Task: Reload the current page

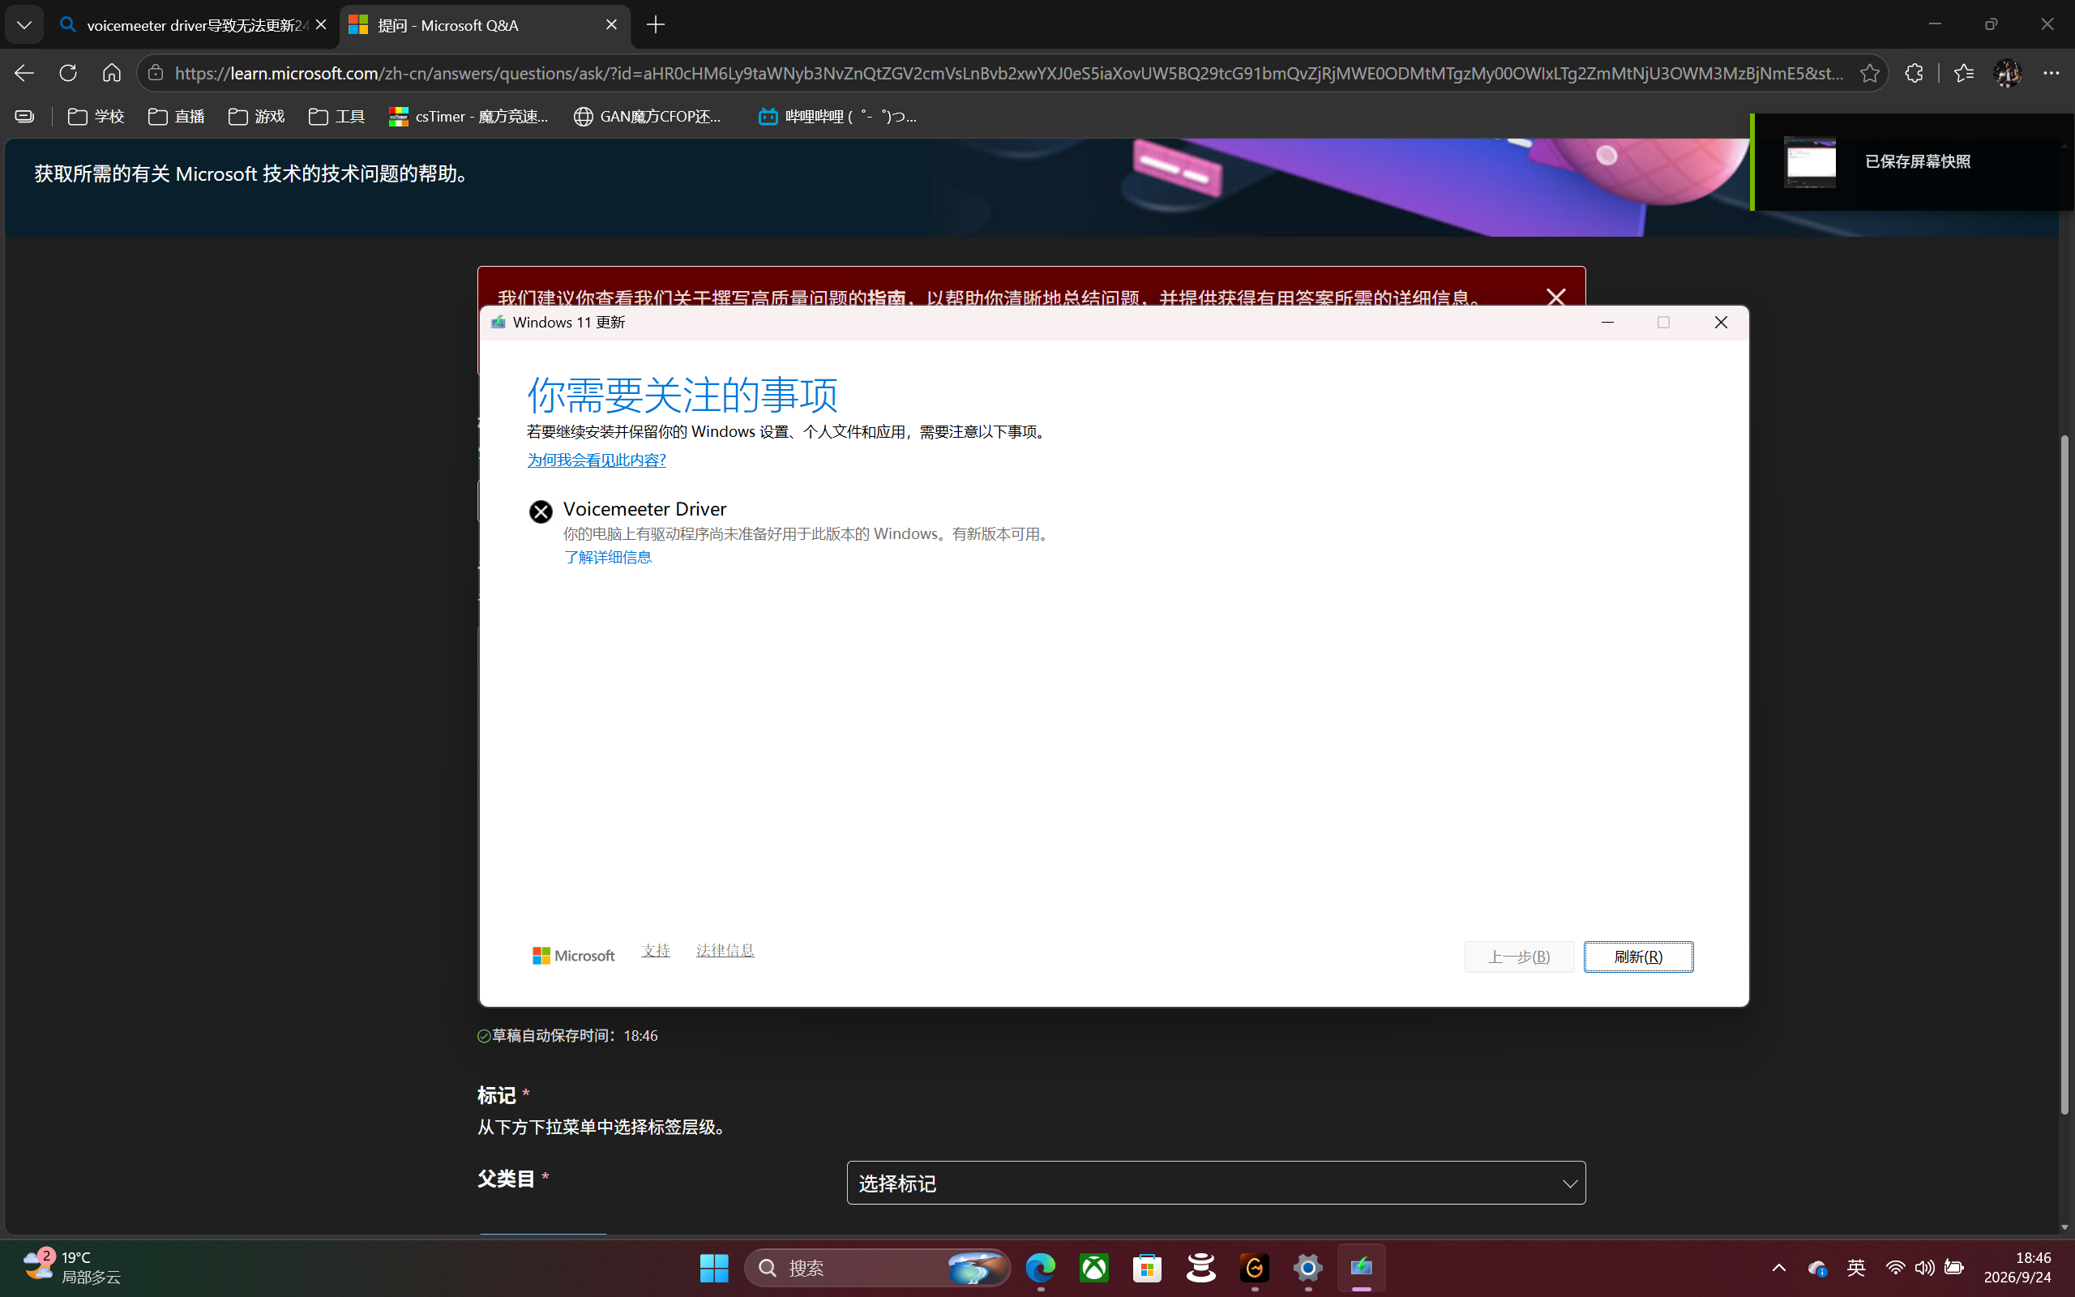Action: (68, 73)
